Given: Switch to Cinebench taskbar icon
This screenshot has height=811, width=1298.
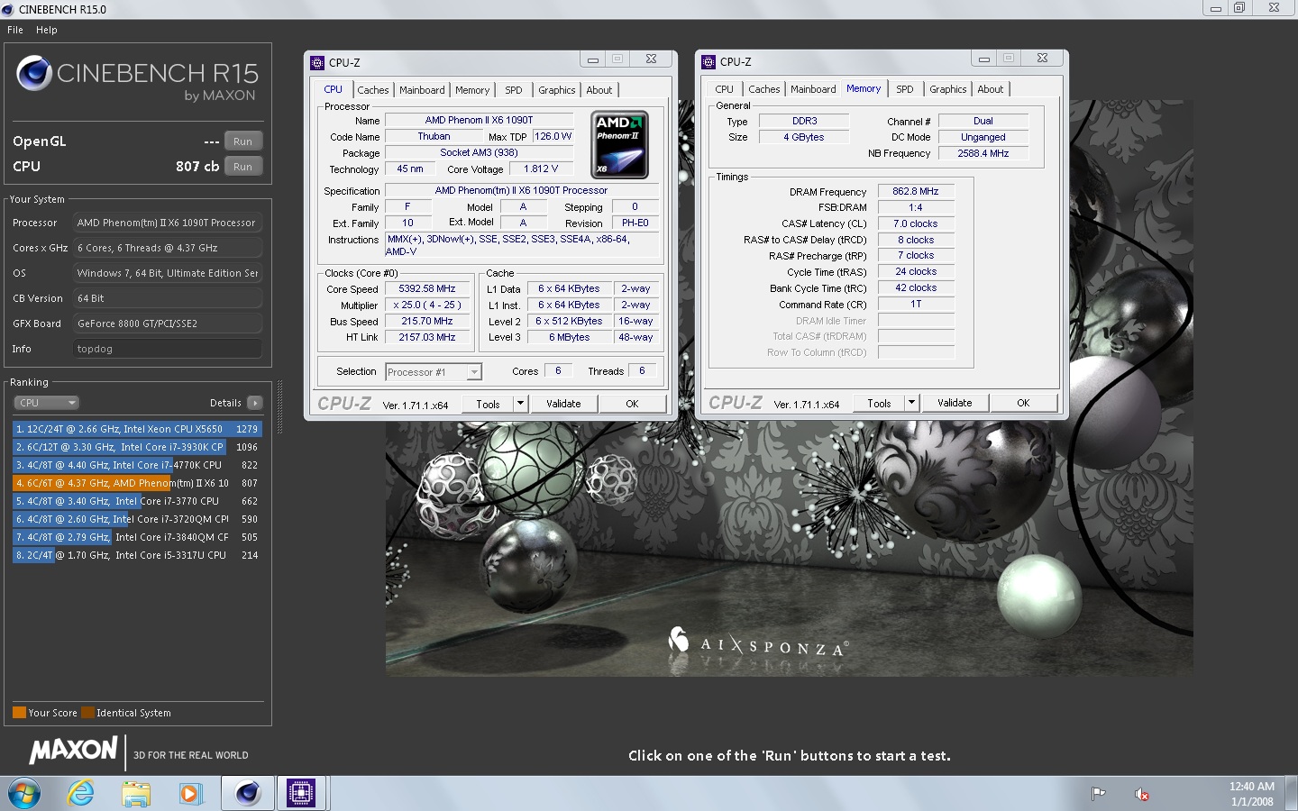Looking at the screenshot, I should 248,794.
